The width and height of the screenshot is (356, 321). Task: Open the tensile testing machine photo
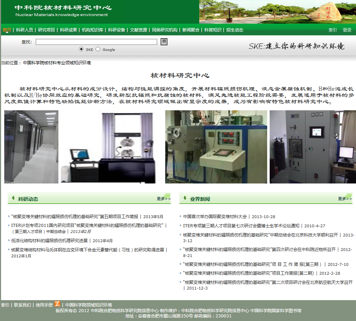(108, 147)
